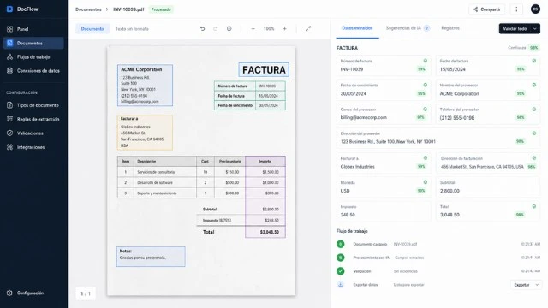Expand document viewer to fullscreen
The height and width of the screenshot is (308, 548).
point(308,28)
